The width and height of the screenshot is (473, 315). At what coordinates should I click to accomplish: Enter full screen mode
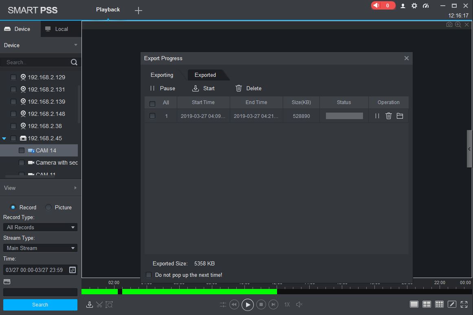[x=464, y=304]
